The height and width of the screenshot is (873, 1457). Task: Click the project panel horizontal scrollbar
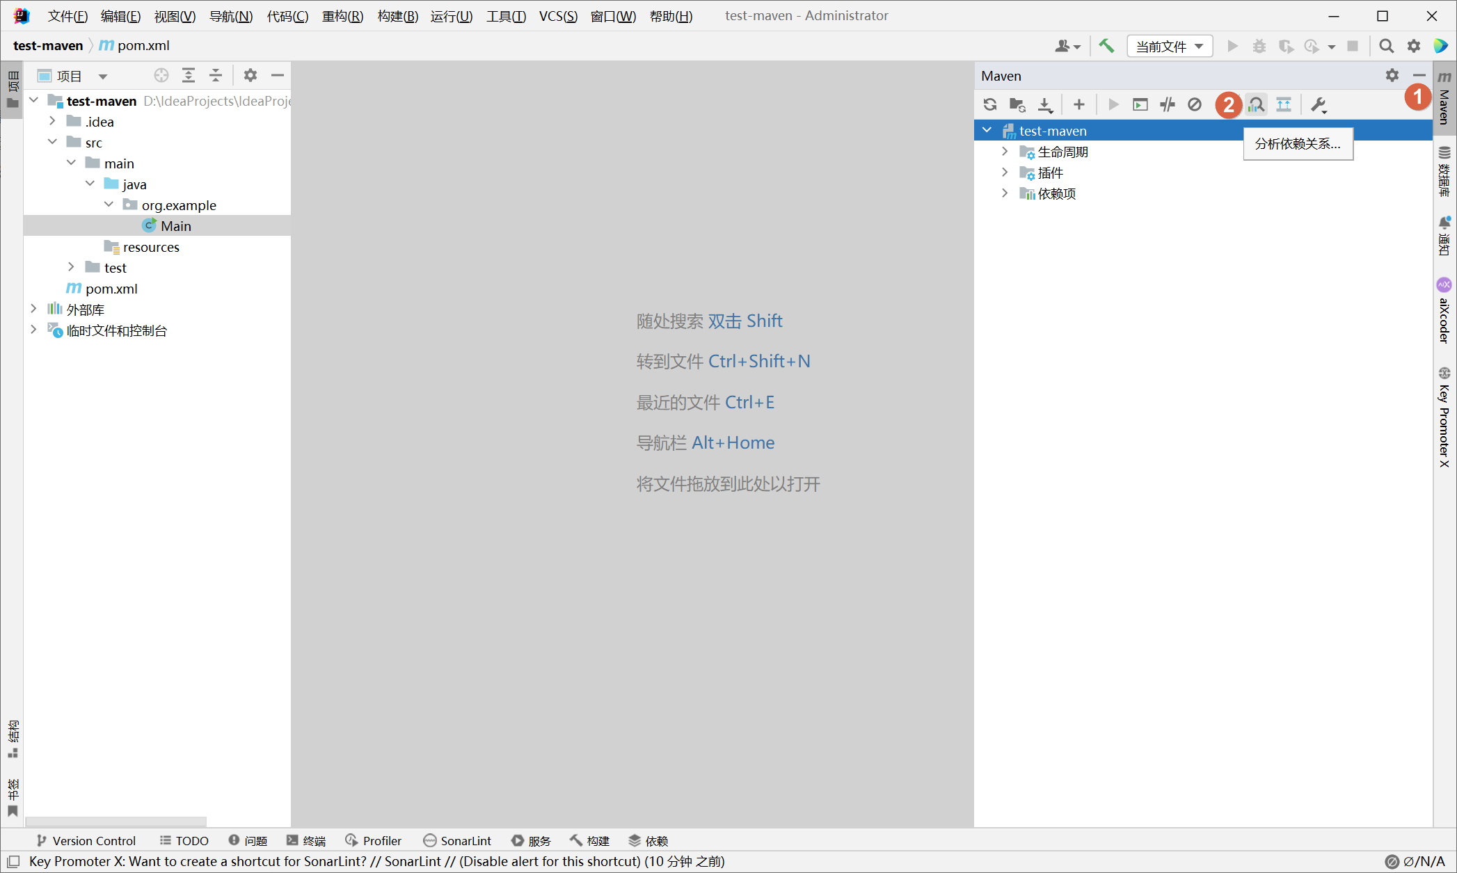click(x=116, y=821)
